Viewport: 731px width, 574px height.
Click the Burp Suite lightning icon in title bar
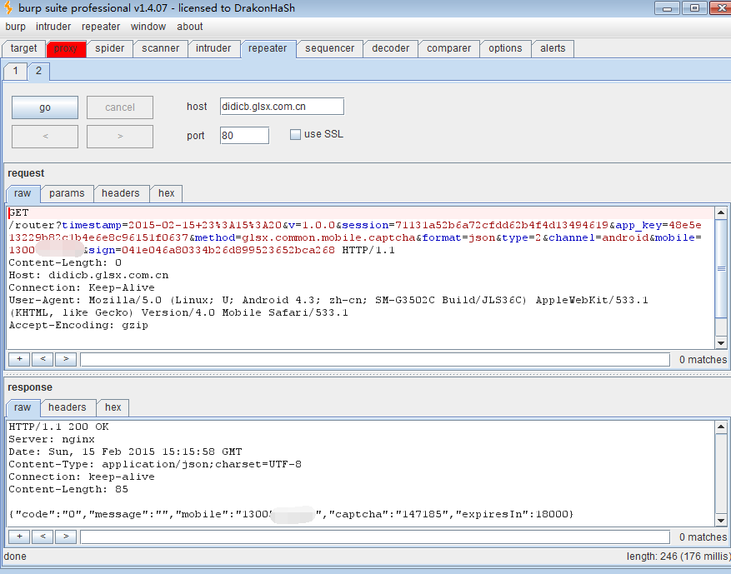pyautogui.click(x=8, y=8)
